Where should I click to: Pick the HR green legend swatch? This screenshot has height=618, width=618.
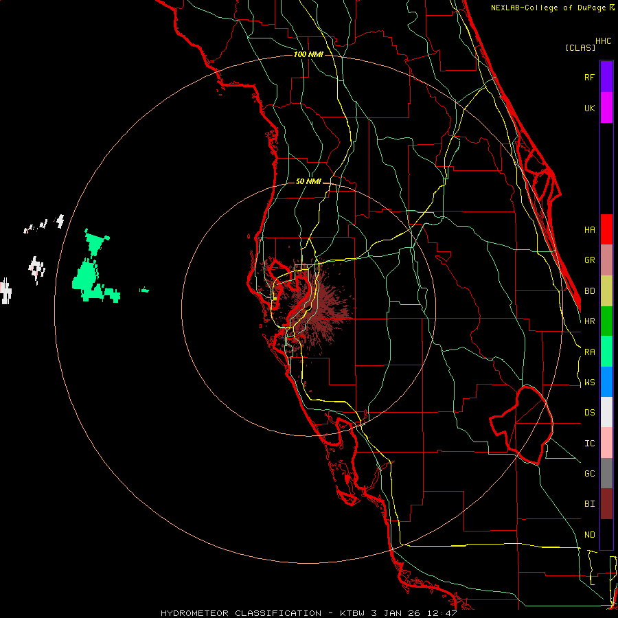pyautogui.click(x=606, y=321)
